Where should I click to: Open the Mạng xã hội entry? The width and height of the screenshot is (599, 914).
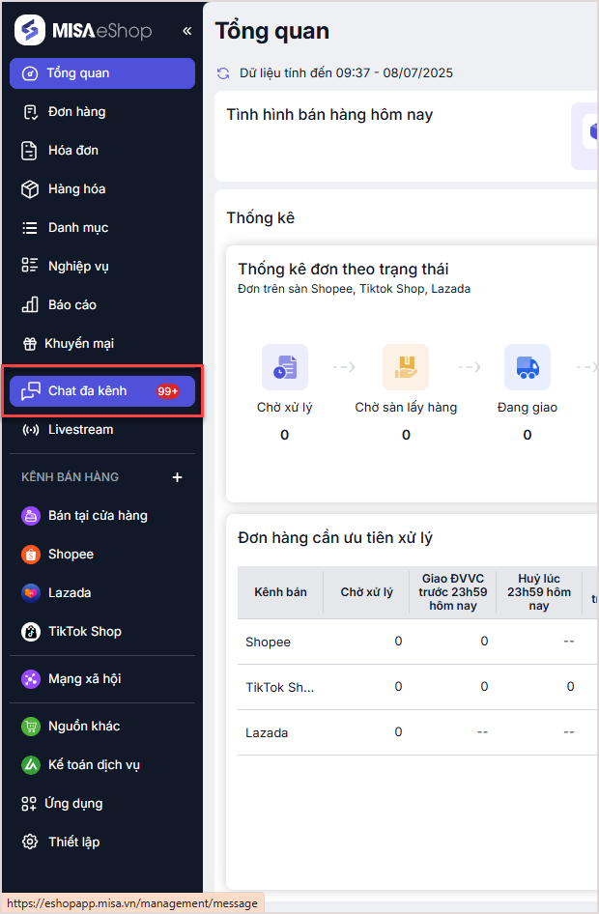tap(102, 678)
